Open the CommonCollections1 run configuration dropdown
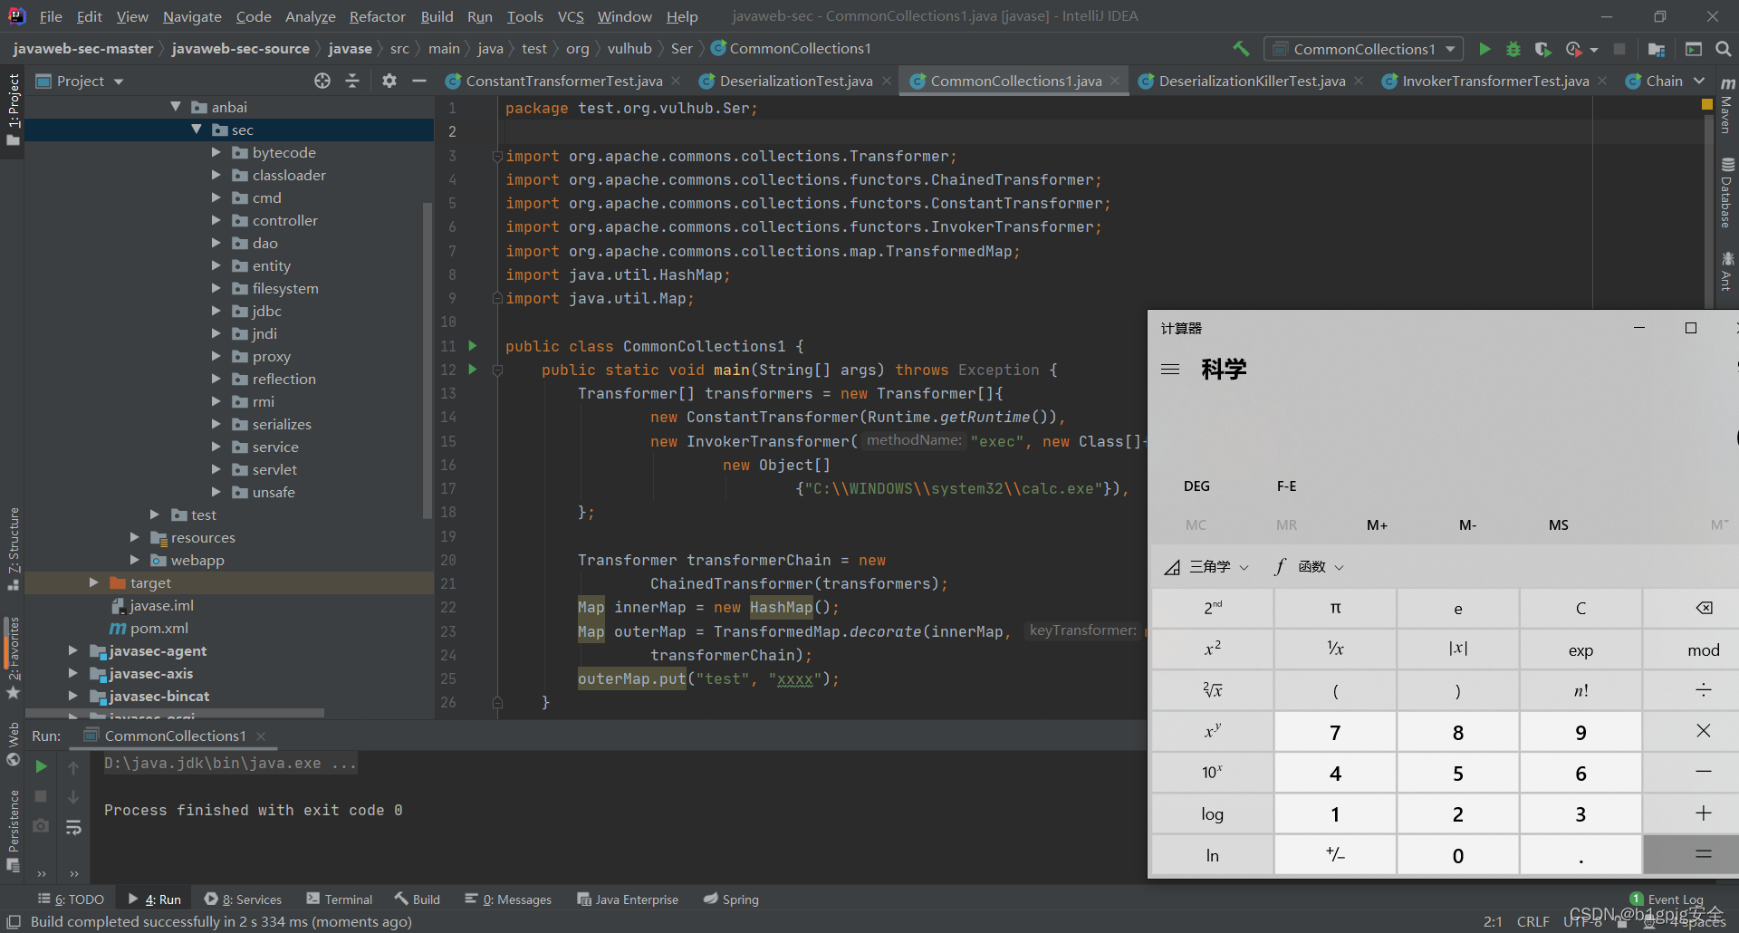This screenshot has width=1739, height=933. click(x=1364, y=49)
